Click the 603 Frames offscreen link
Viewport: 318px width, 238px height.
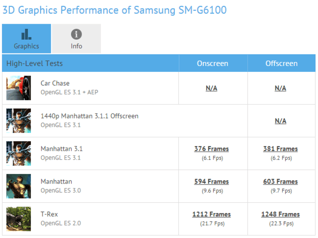pyautogui.click(x=280, y=181)
